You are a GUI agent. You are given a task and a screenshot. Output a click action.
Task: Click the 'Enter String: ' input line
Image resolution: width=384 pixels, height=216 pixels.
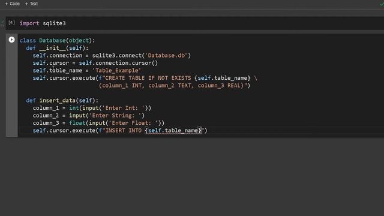coord(89,115)
